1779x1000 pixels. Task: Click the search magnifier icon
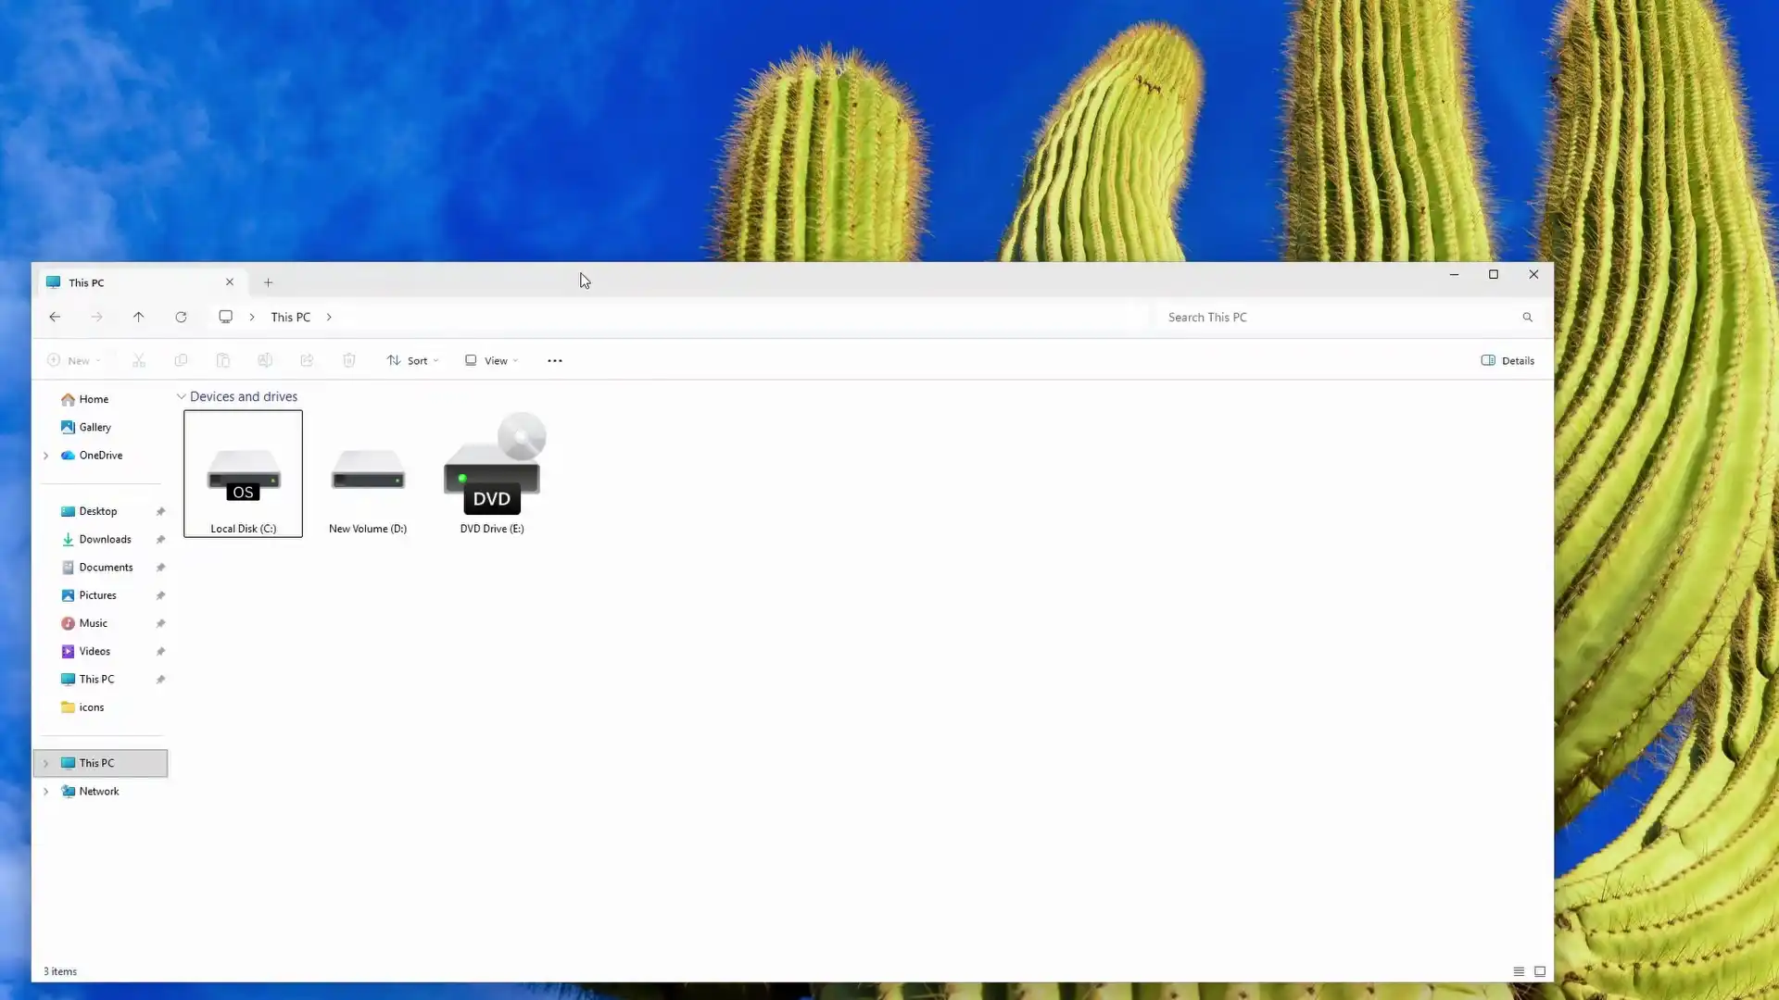pyautogui.click(x=1528, y=317)
